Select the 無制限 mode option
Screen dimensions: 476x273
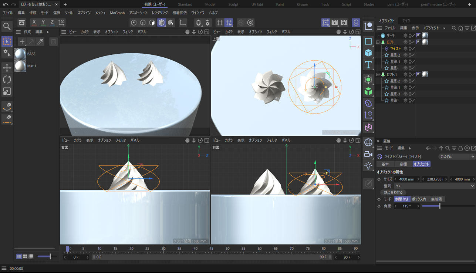click(436, 199)
